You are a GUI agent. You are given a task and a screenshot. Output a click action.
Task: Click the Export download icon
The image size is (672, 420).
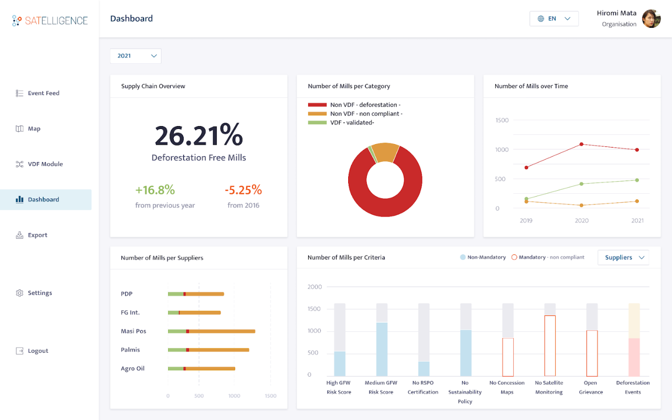coord(19,235)
